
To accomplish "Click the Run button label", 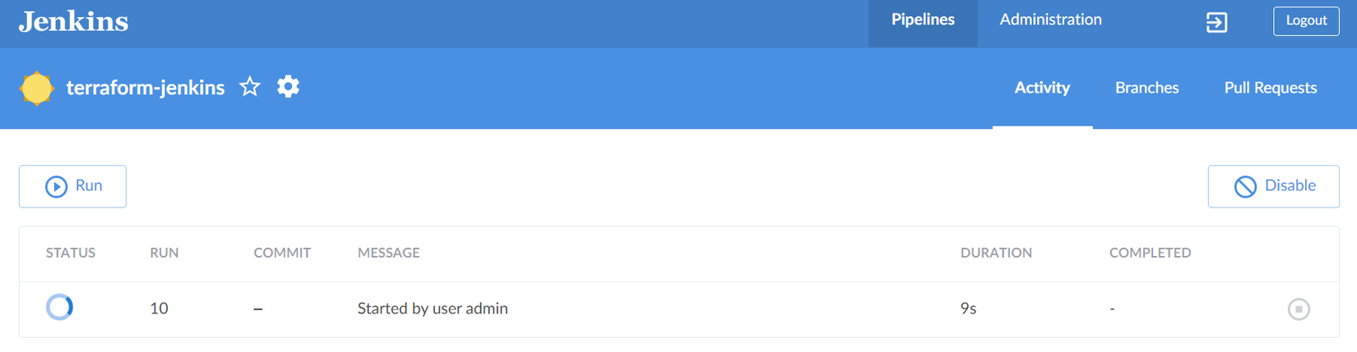I will click(x=89, y=185).
